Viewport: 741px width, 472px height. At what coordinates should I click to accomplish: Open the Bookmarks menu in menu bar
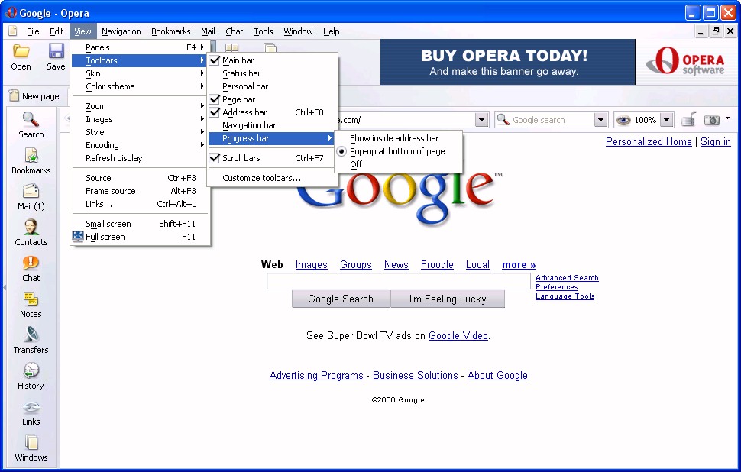170,31
